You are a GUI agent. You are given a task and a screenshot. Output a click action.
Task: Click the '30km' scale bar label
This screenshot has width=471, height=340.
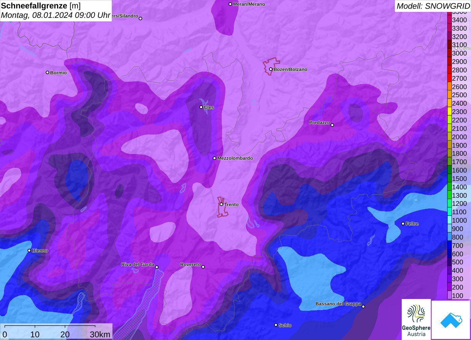click(100, 334)
